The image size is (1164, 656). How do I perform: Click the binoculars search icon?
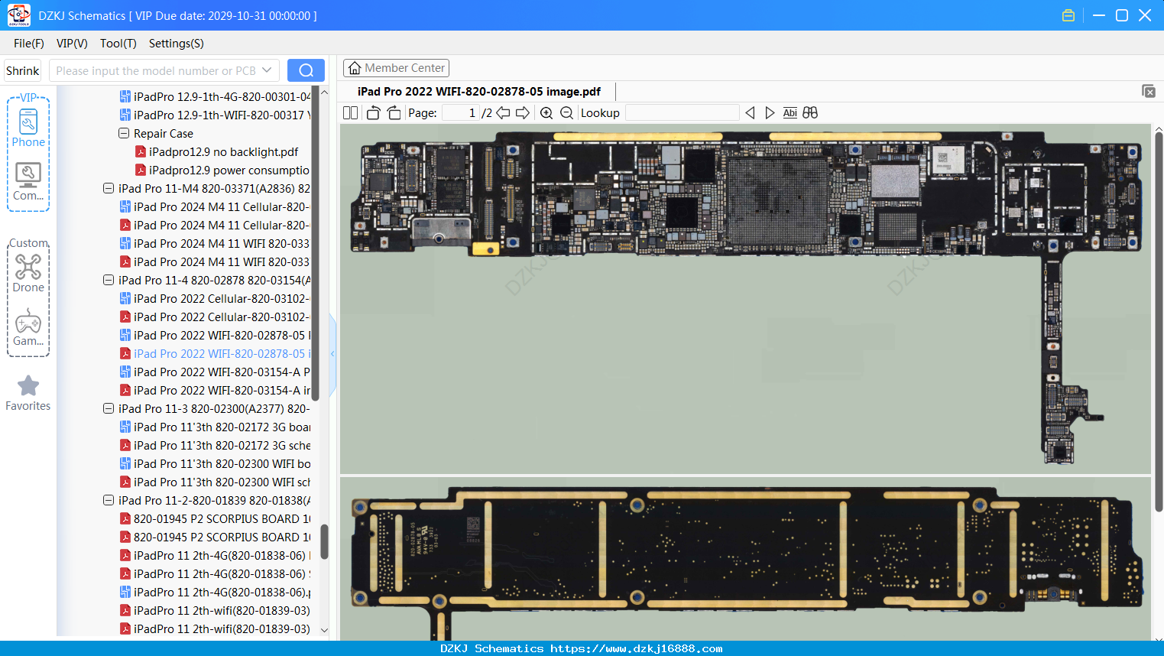[x=810, y=113]
